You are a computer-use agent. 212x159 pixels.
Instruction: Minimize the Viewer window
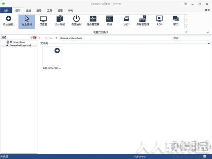click(x=193, y=4)
